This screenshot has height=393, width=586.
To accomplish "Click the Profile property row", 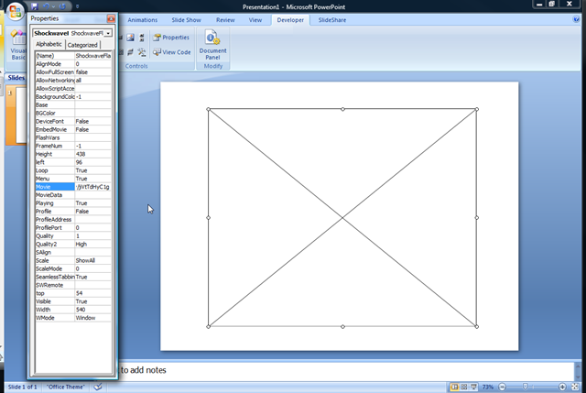I will pos(73,212).
